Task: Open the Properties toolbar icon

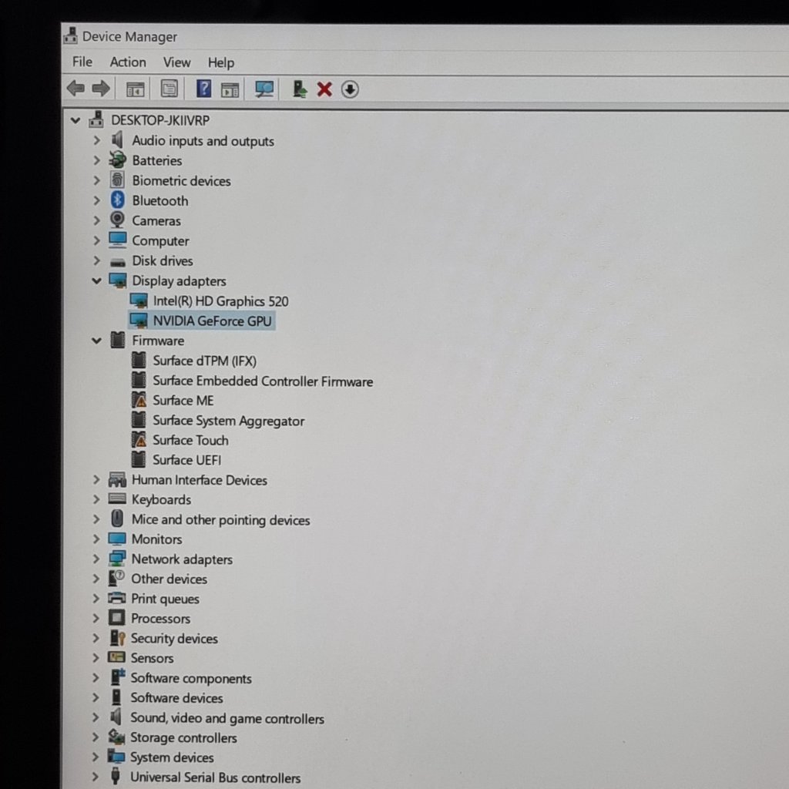Action: pyautogui.click(x=169, y=89)
